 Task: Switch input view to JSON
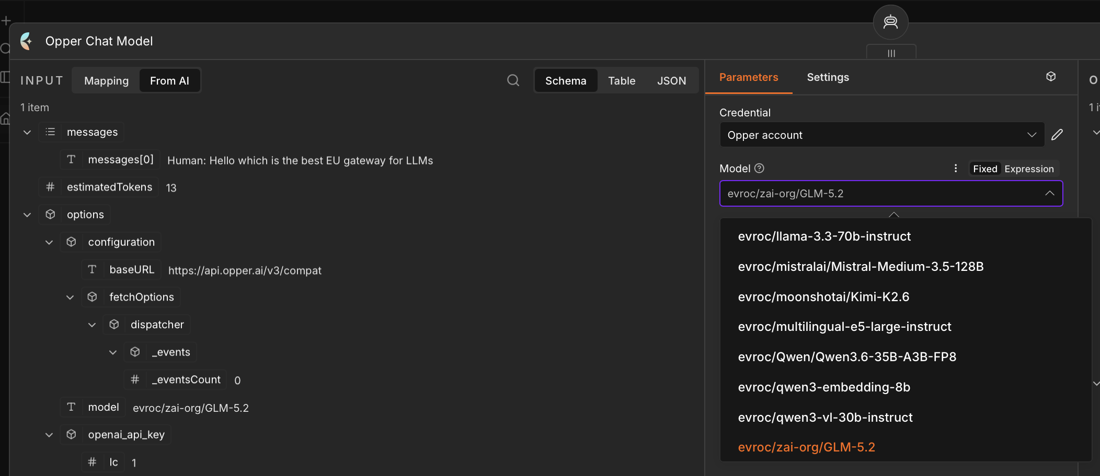coord(671,80)
